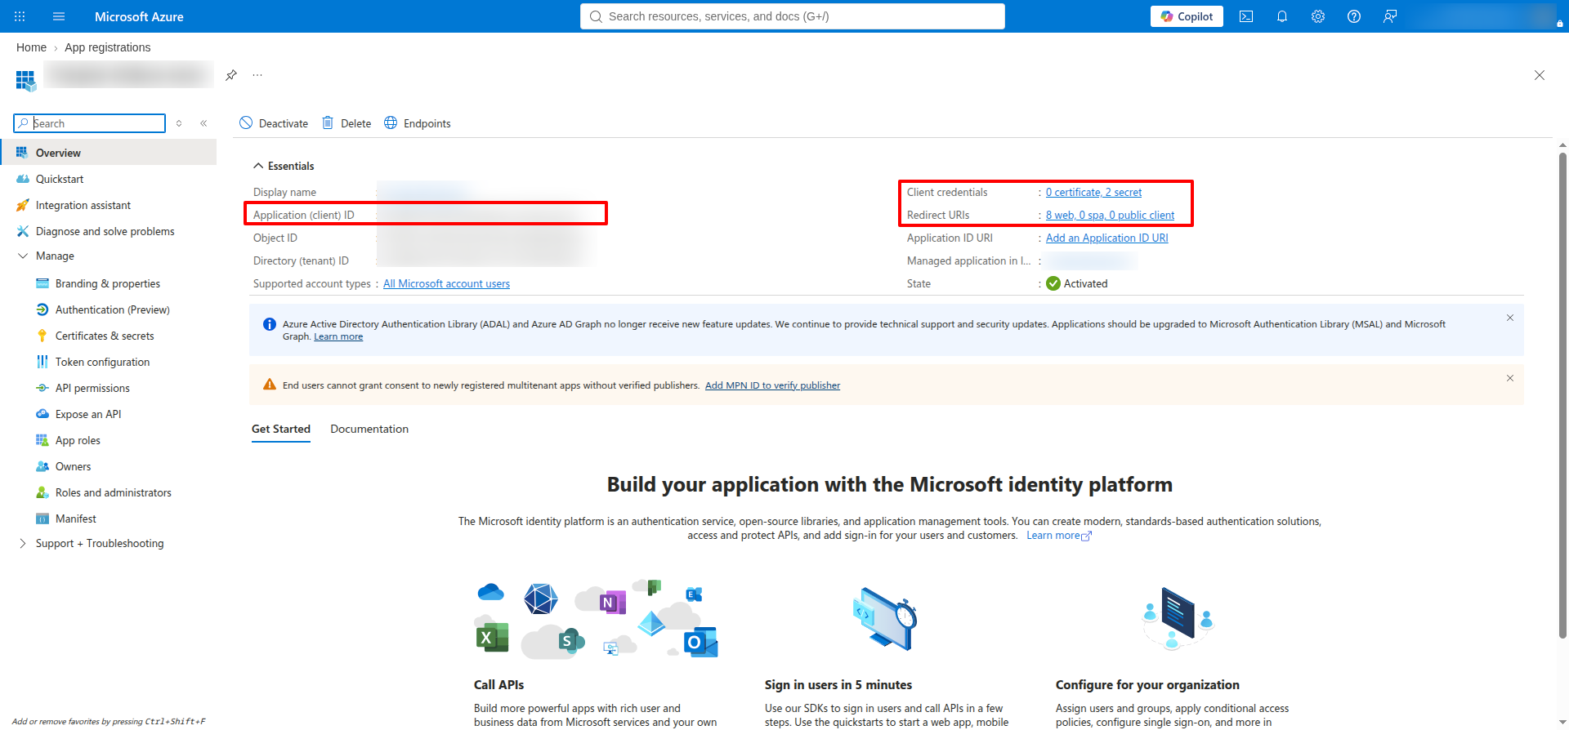Click Learn more in ADAL notice

338,336
